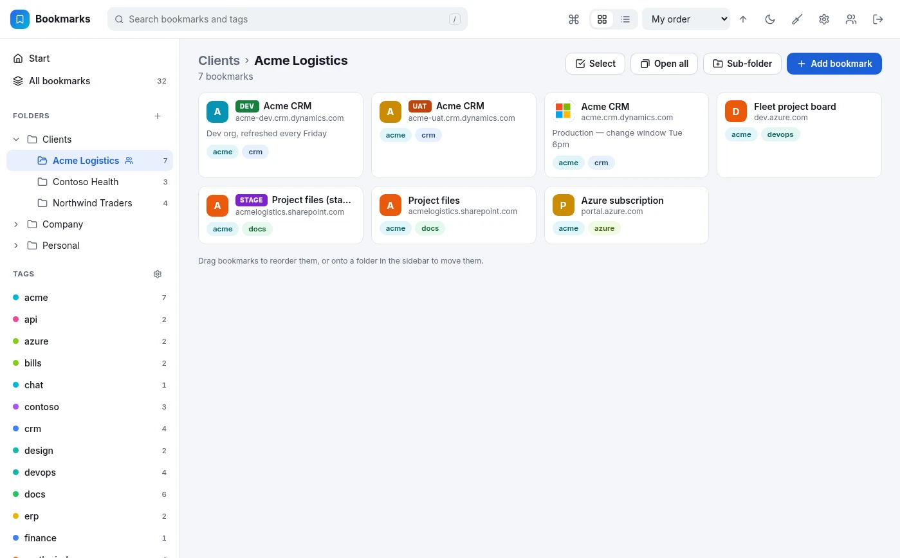Toggle sort direction arrow
This screenshot has width=900, height=558.
pyautogui.click(x=743, y=19)
